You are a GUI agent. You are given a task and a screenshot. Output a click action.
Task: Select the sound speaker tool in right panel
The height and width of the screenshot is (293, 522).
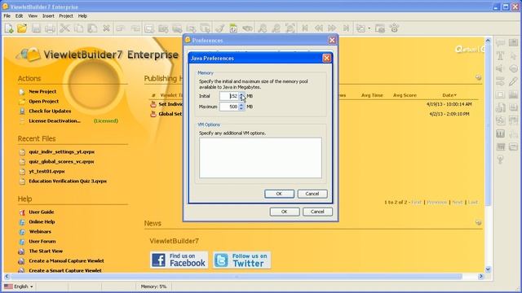click(500, 68)
